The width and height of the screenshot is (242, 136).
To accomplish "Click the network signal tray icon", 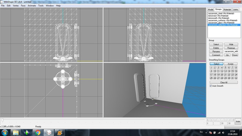I will (x=219, y=133).
